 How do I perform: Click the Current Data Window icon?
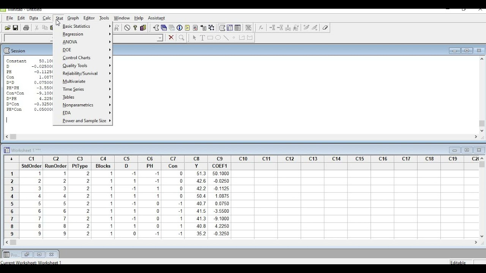[230, 28]
